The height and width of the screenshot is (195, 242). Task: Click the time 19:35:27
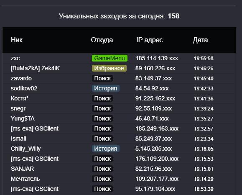204,119
